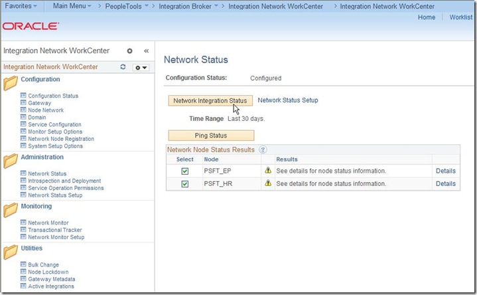Screen dimensions: 477x295
Task: Click the 'Last 30 days.' time range text
Action: tap(246, 118)
